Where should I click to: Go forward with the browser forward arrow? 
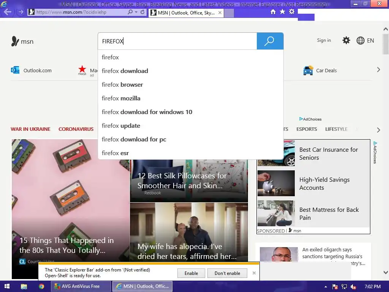point(21,12)
